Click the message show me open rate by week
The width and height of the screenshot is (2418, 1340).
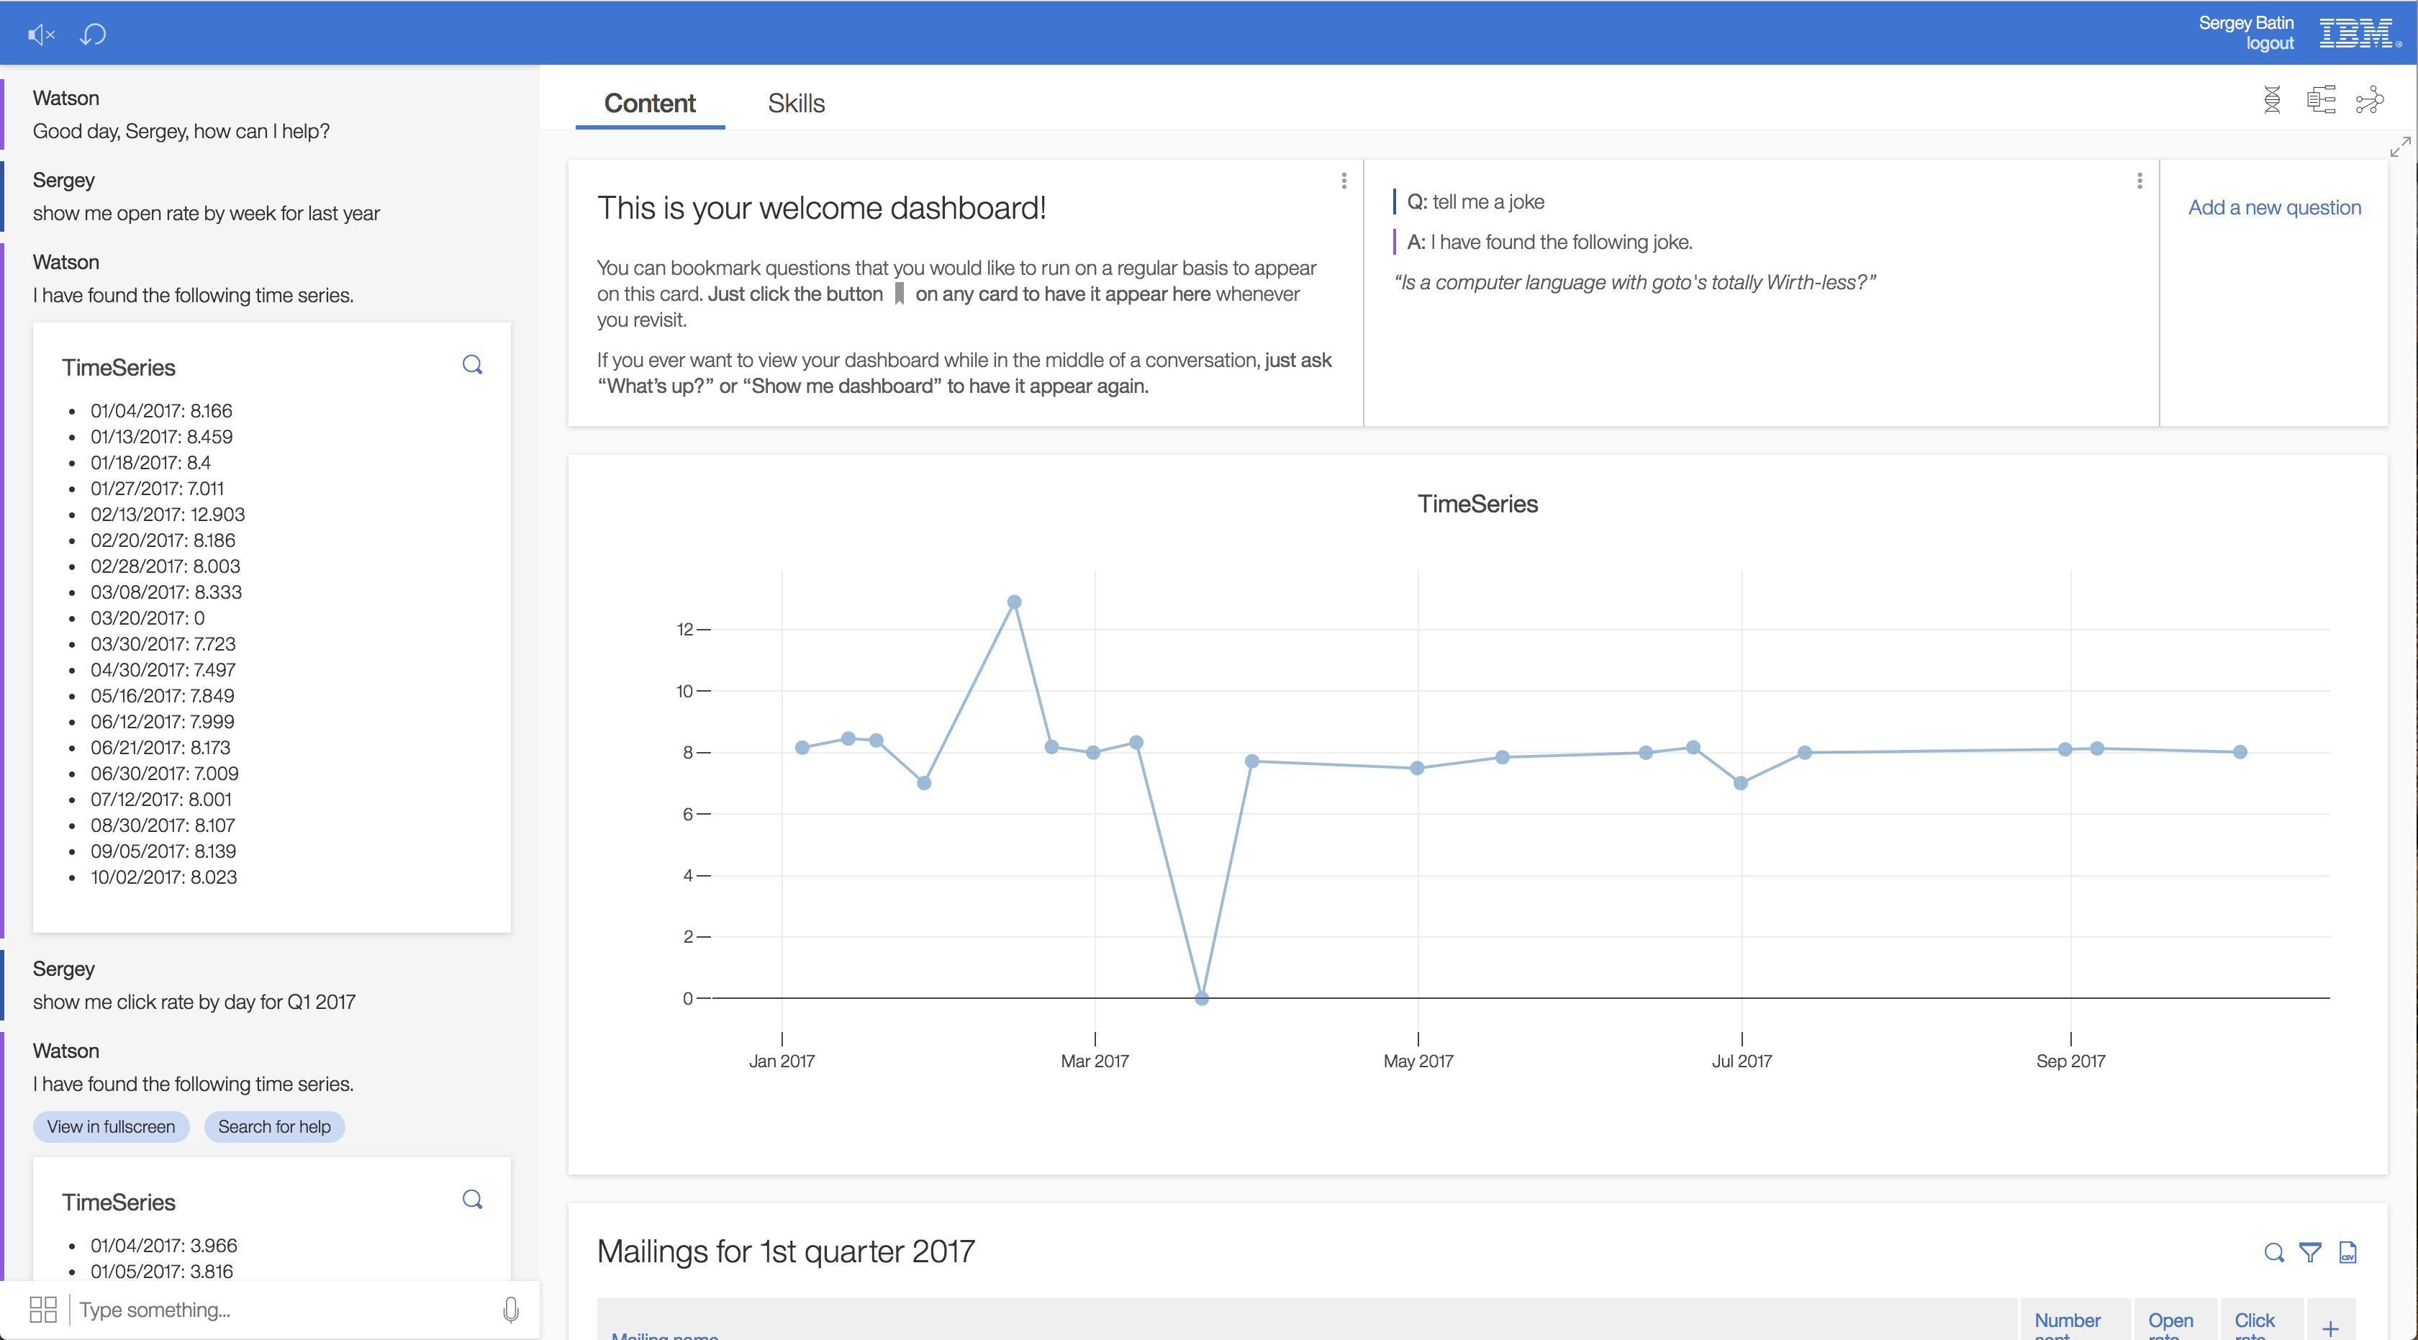click(x=207, y=213)
